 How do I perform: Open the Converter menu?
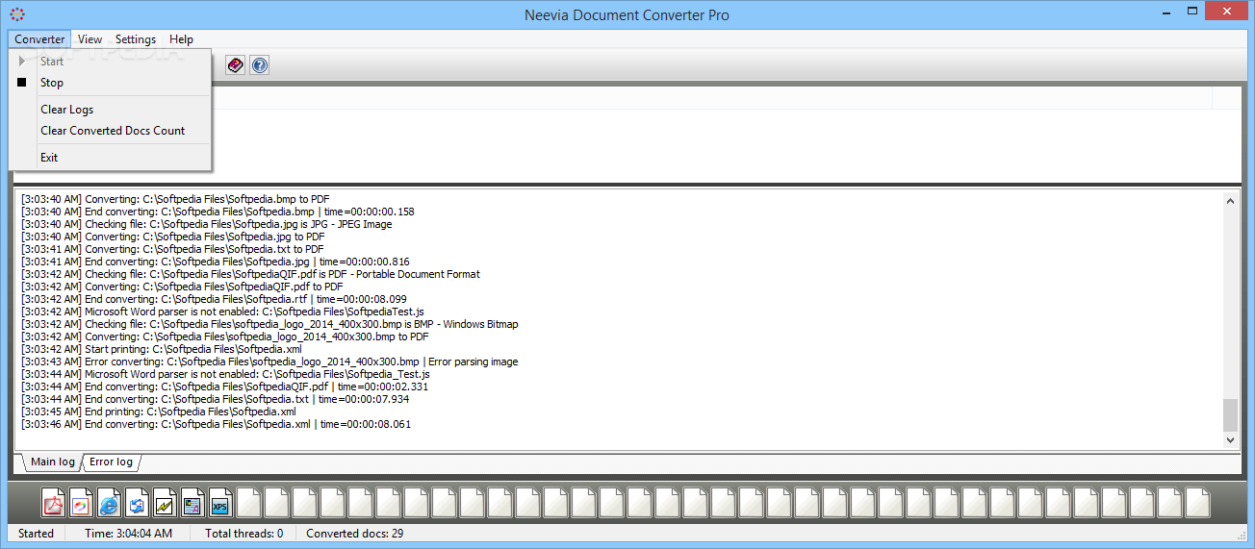click(x=39, y=39)
